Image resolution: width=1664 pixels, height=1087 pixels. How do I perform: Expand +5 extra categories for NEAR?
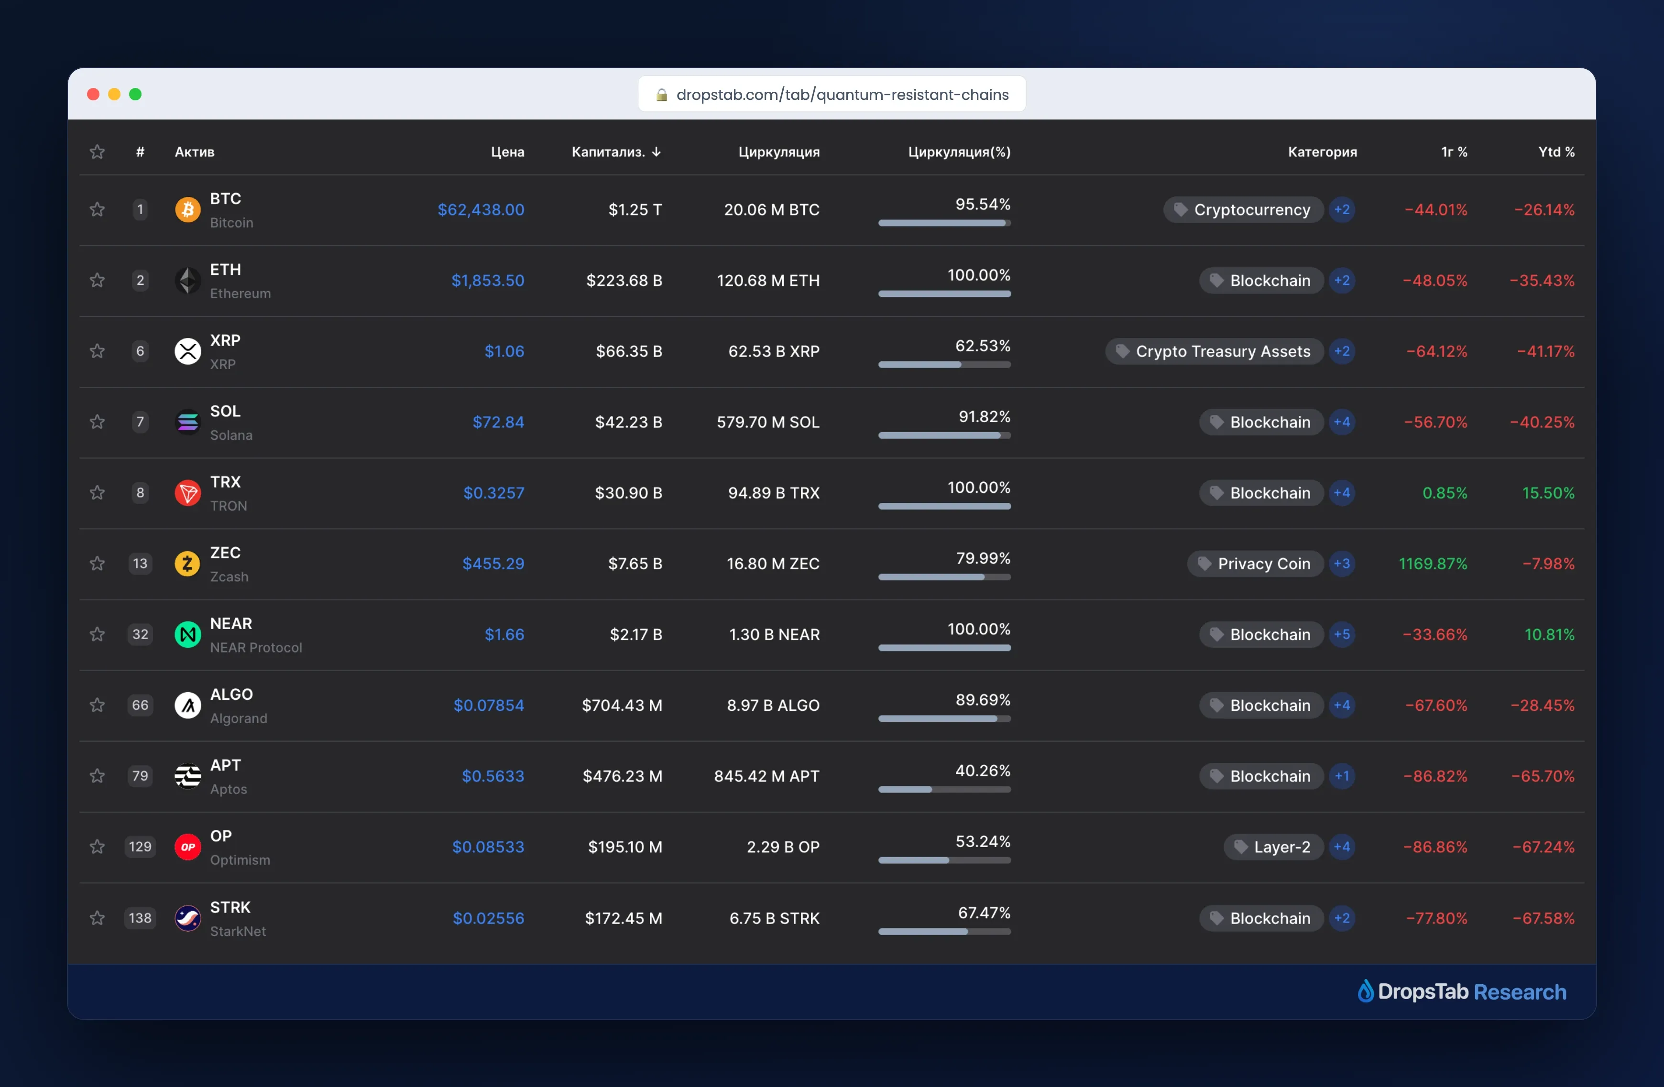click(x=1342, y=635)
